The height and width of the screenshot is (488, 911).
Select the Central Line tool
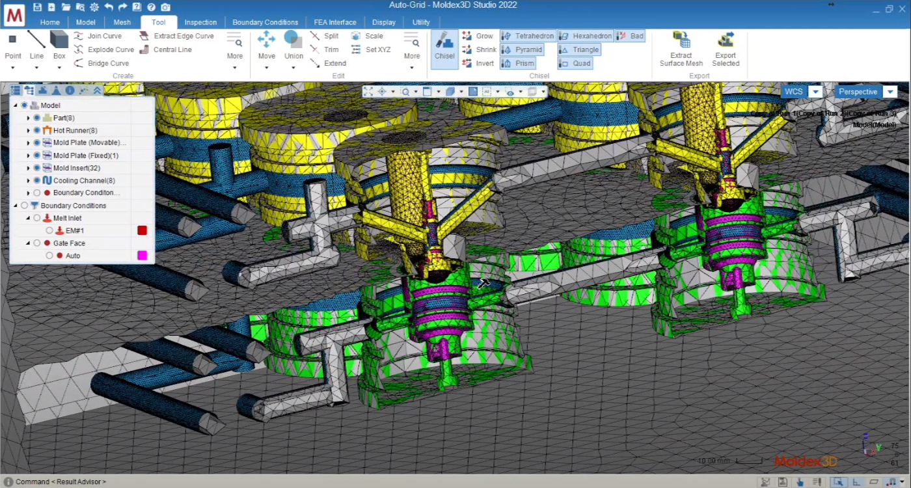[x=165, y=50]
